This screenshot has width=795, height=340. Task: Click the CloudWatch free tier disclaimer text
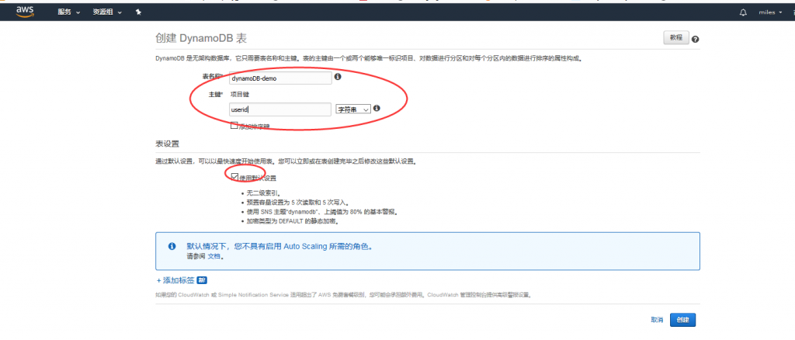[x=343, y=294]
